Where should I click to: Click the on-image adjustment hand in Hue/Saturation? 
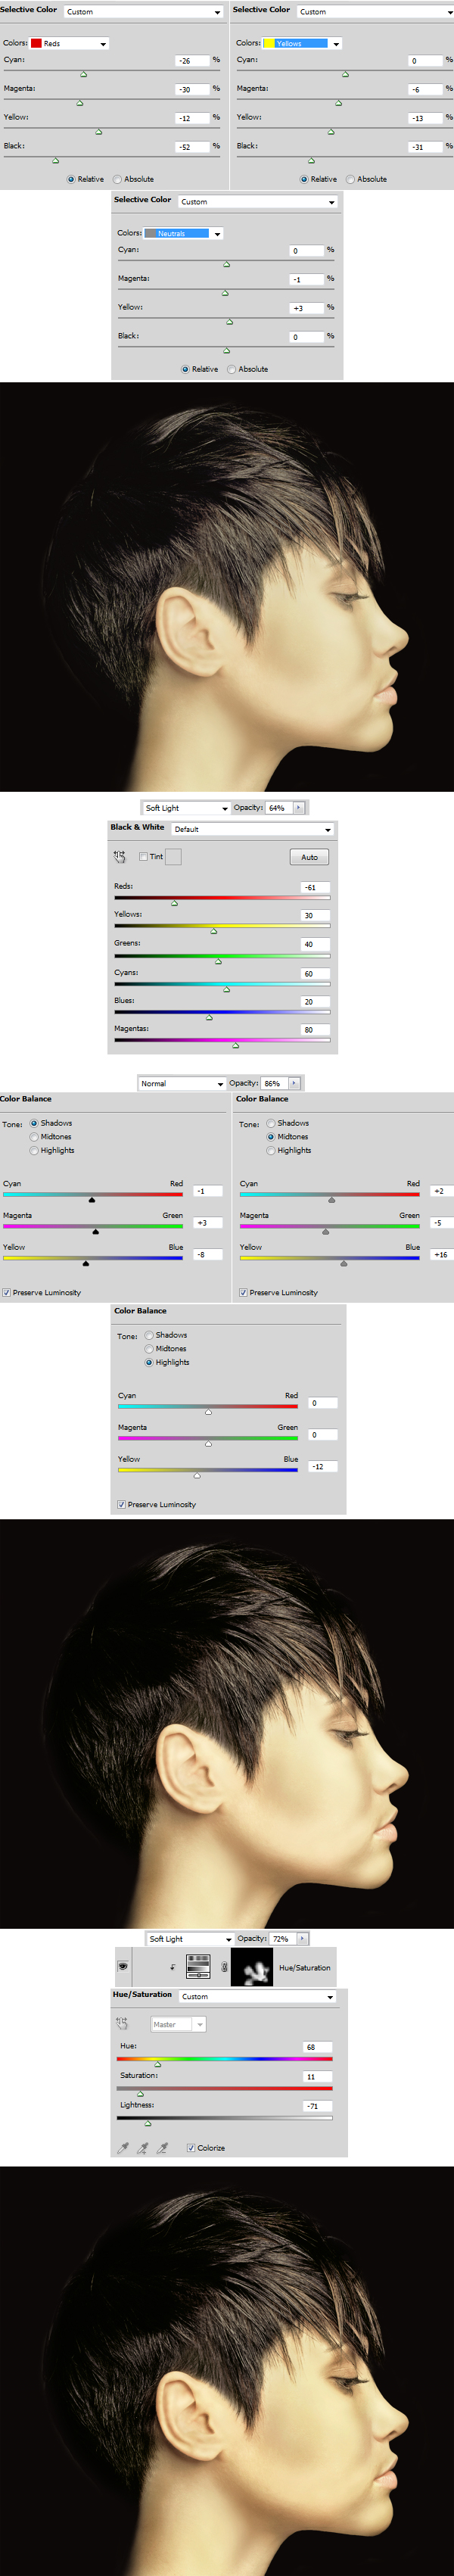(x=122, y=2024)
